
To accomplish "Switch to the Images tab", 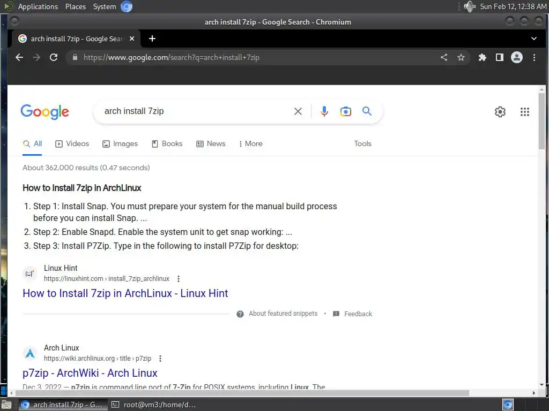I will [120, 143].
